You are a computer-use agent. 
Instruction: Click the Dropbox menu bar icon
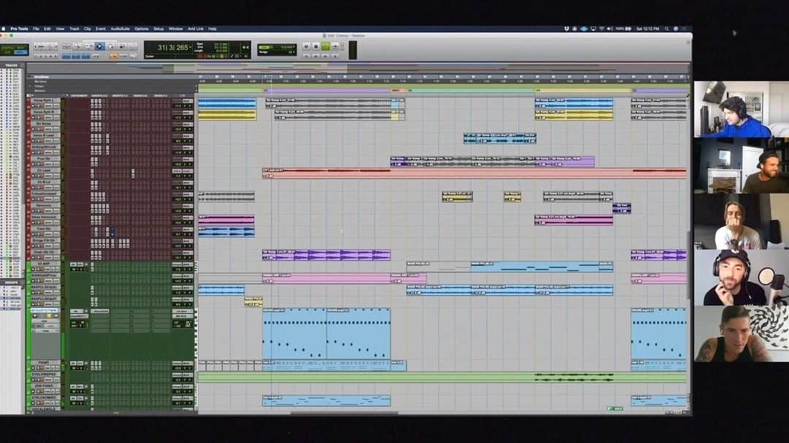pyautogui.click(x=567, y=28)
